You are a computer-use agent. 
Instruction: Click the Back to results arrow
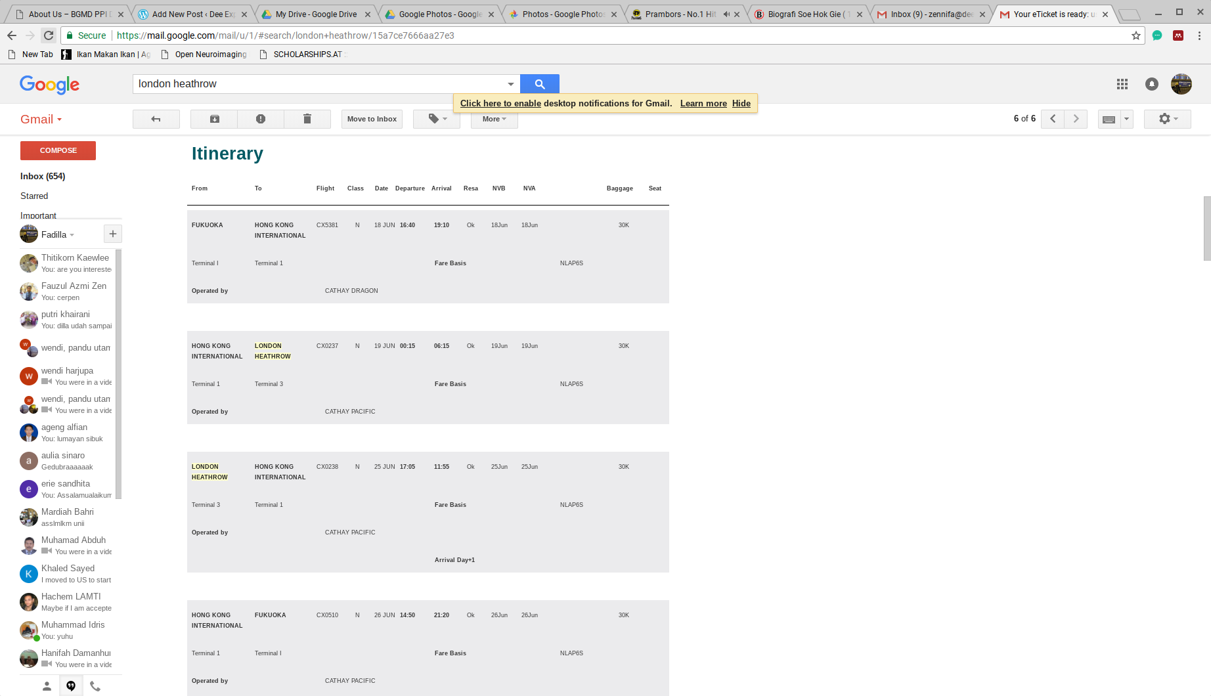[156, 119]
